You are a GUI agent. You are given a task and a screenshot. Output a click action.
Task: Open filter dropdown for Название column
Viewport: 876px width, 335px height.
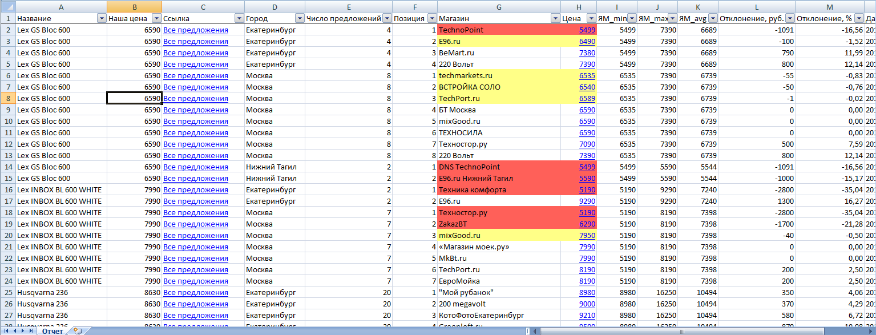(x=102, y=18)
